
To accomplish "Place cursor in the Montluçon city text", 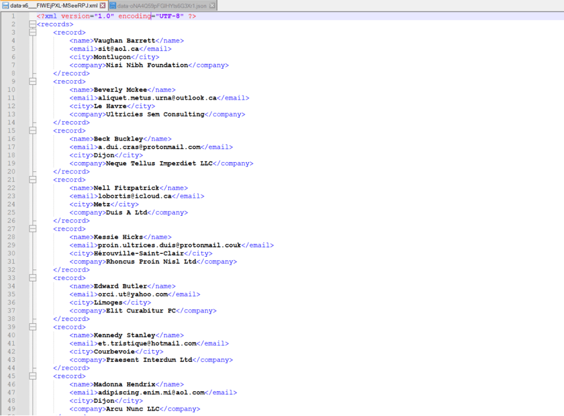I will coord(112,57).
